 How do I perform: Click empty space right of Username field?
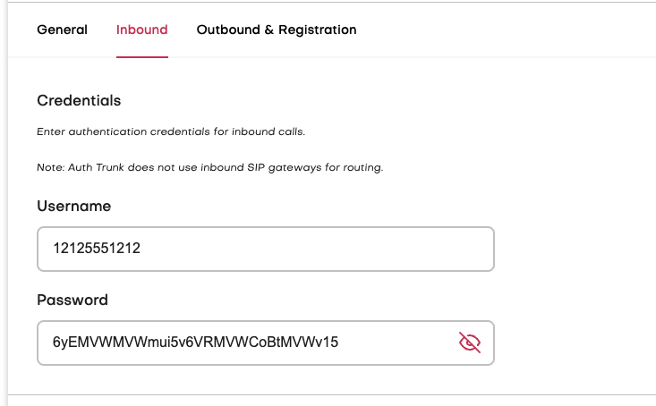[573, 249]
